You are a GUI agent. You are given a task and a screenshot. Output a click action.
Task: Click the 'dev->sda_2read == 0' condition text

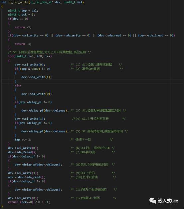point(156,36)
